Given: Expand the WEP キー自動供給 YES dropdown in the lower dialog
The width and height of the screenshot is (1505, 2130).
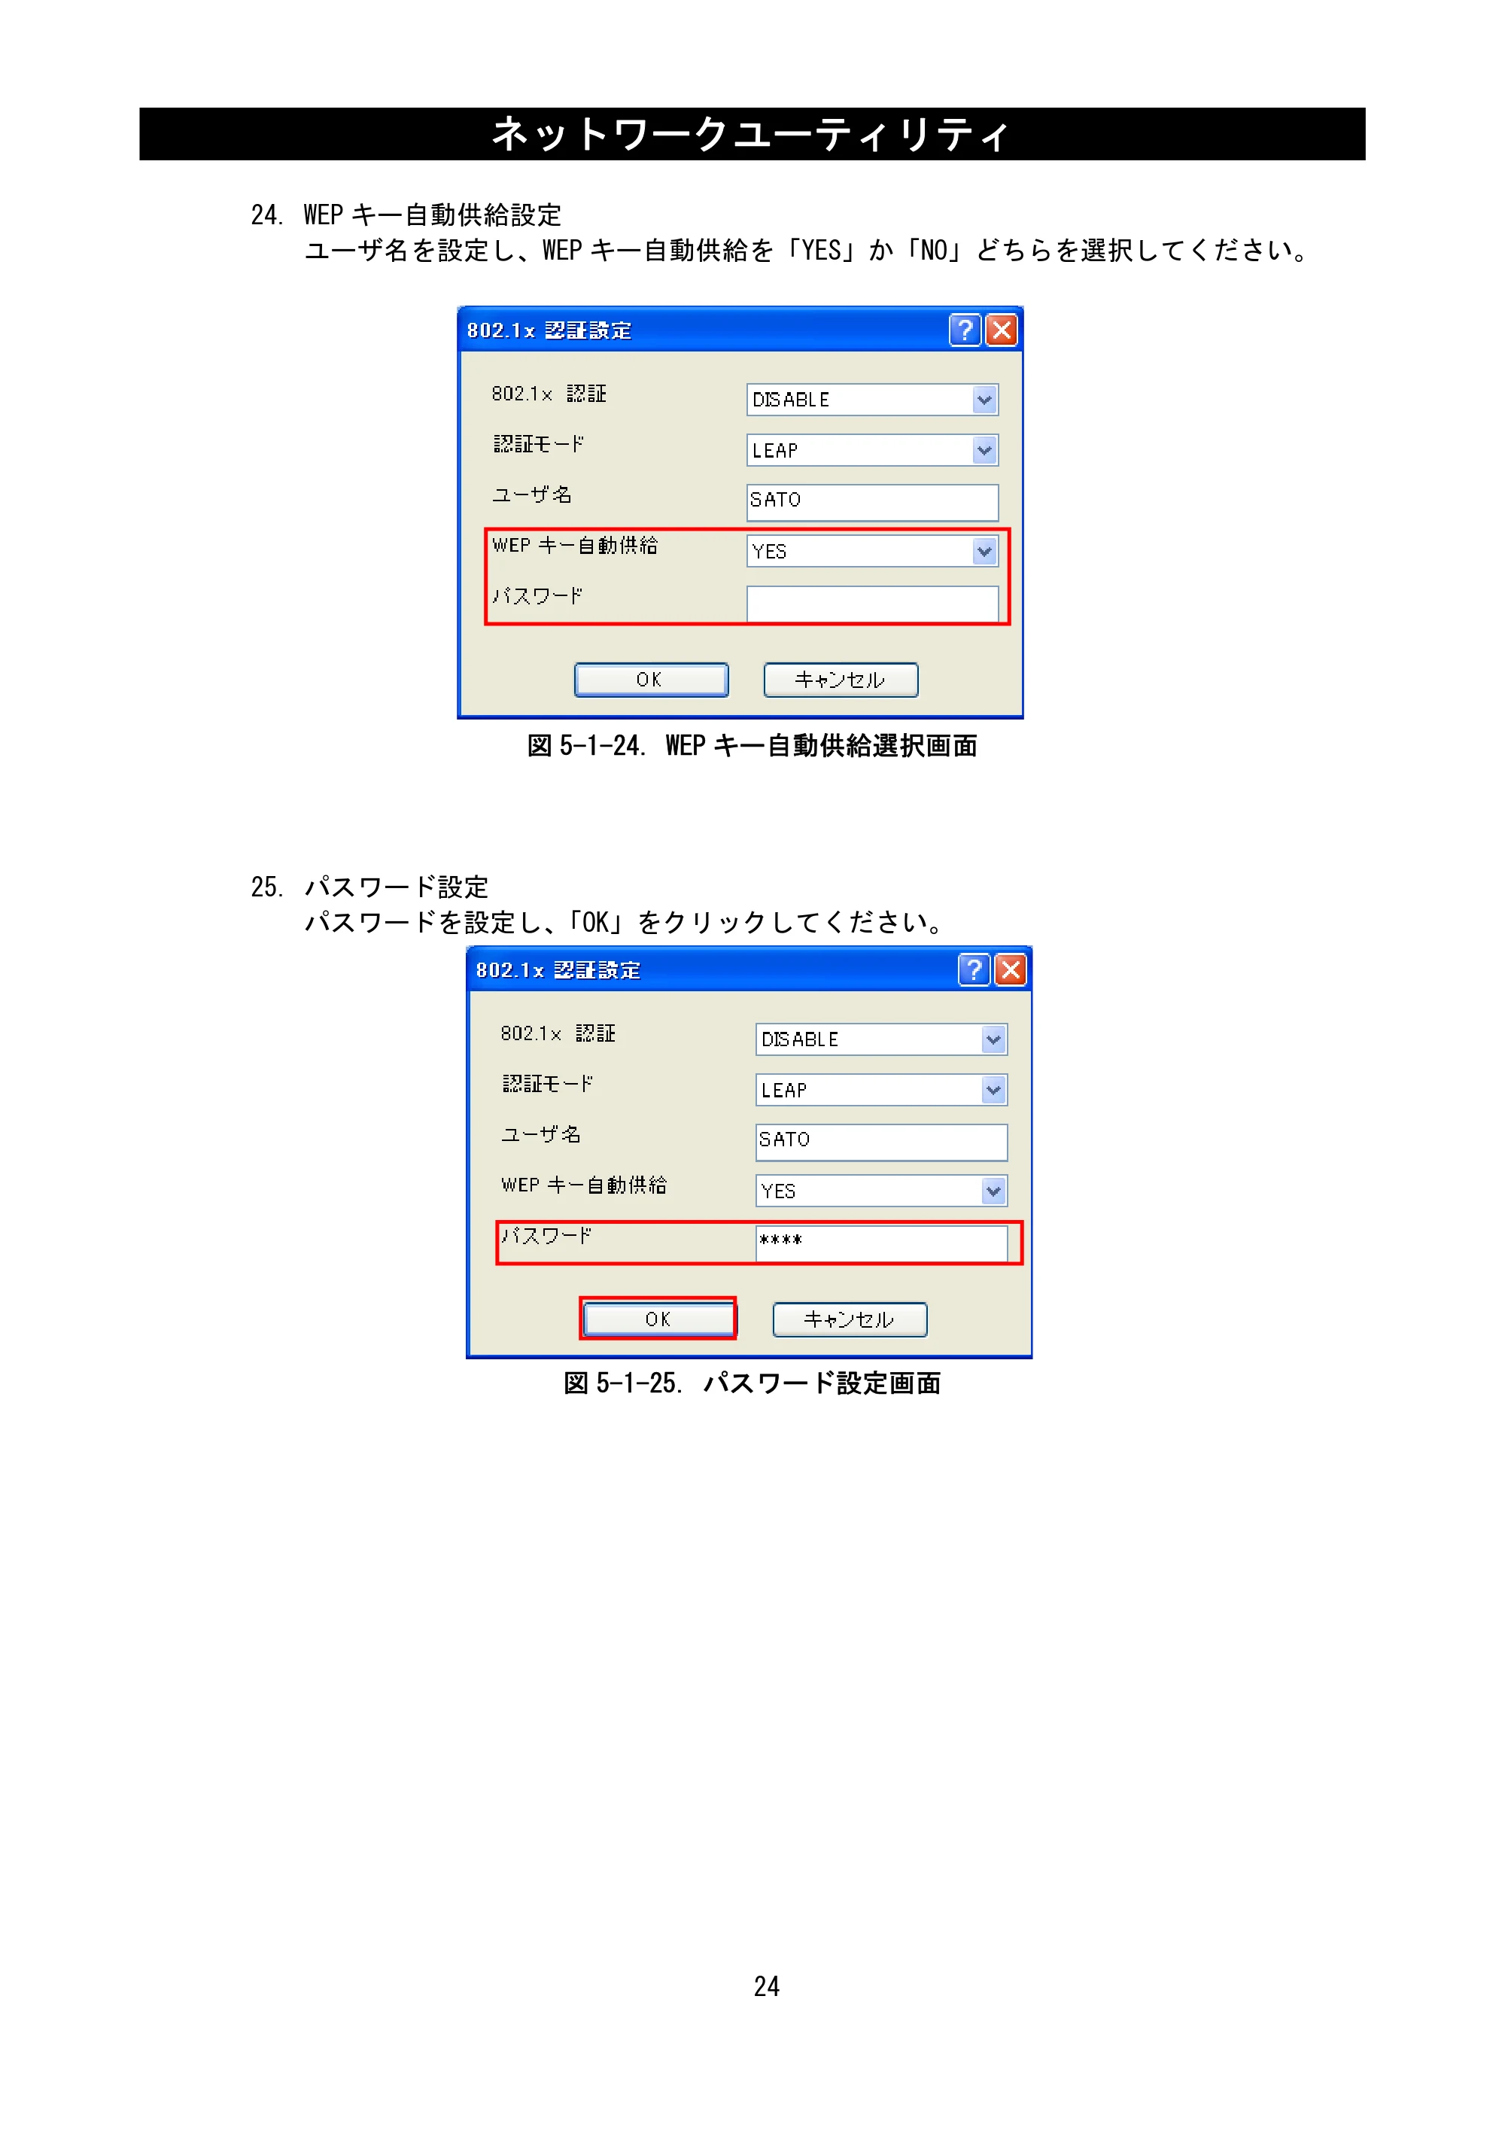Looking at the screenshot, I should tap(994, 1191).
